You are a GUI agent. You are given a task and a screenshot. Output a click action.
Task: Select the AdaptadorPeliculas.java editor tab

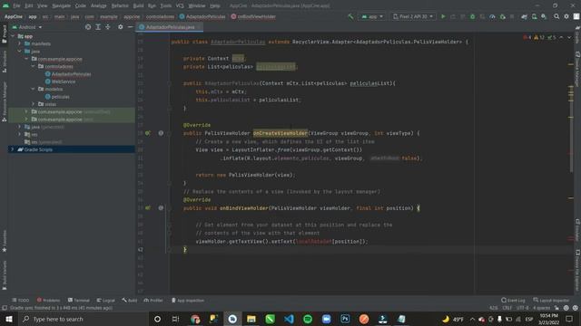[170, 27]
